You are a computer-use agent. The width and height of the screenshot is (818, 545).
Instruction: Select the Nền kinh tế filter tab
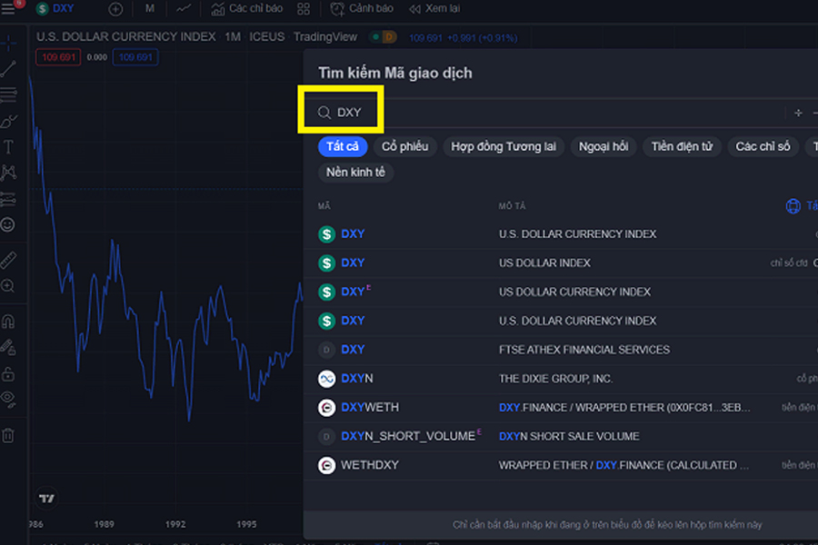tap(355, 172)
